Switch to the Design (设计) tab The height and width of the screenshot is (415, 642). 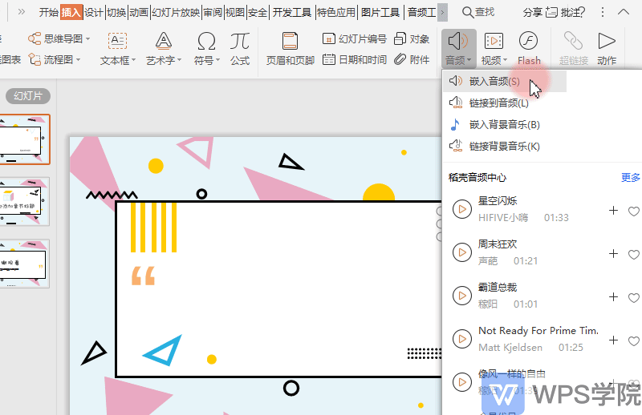(x=94, y=12)
